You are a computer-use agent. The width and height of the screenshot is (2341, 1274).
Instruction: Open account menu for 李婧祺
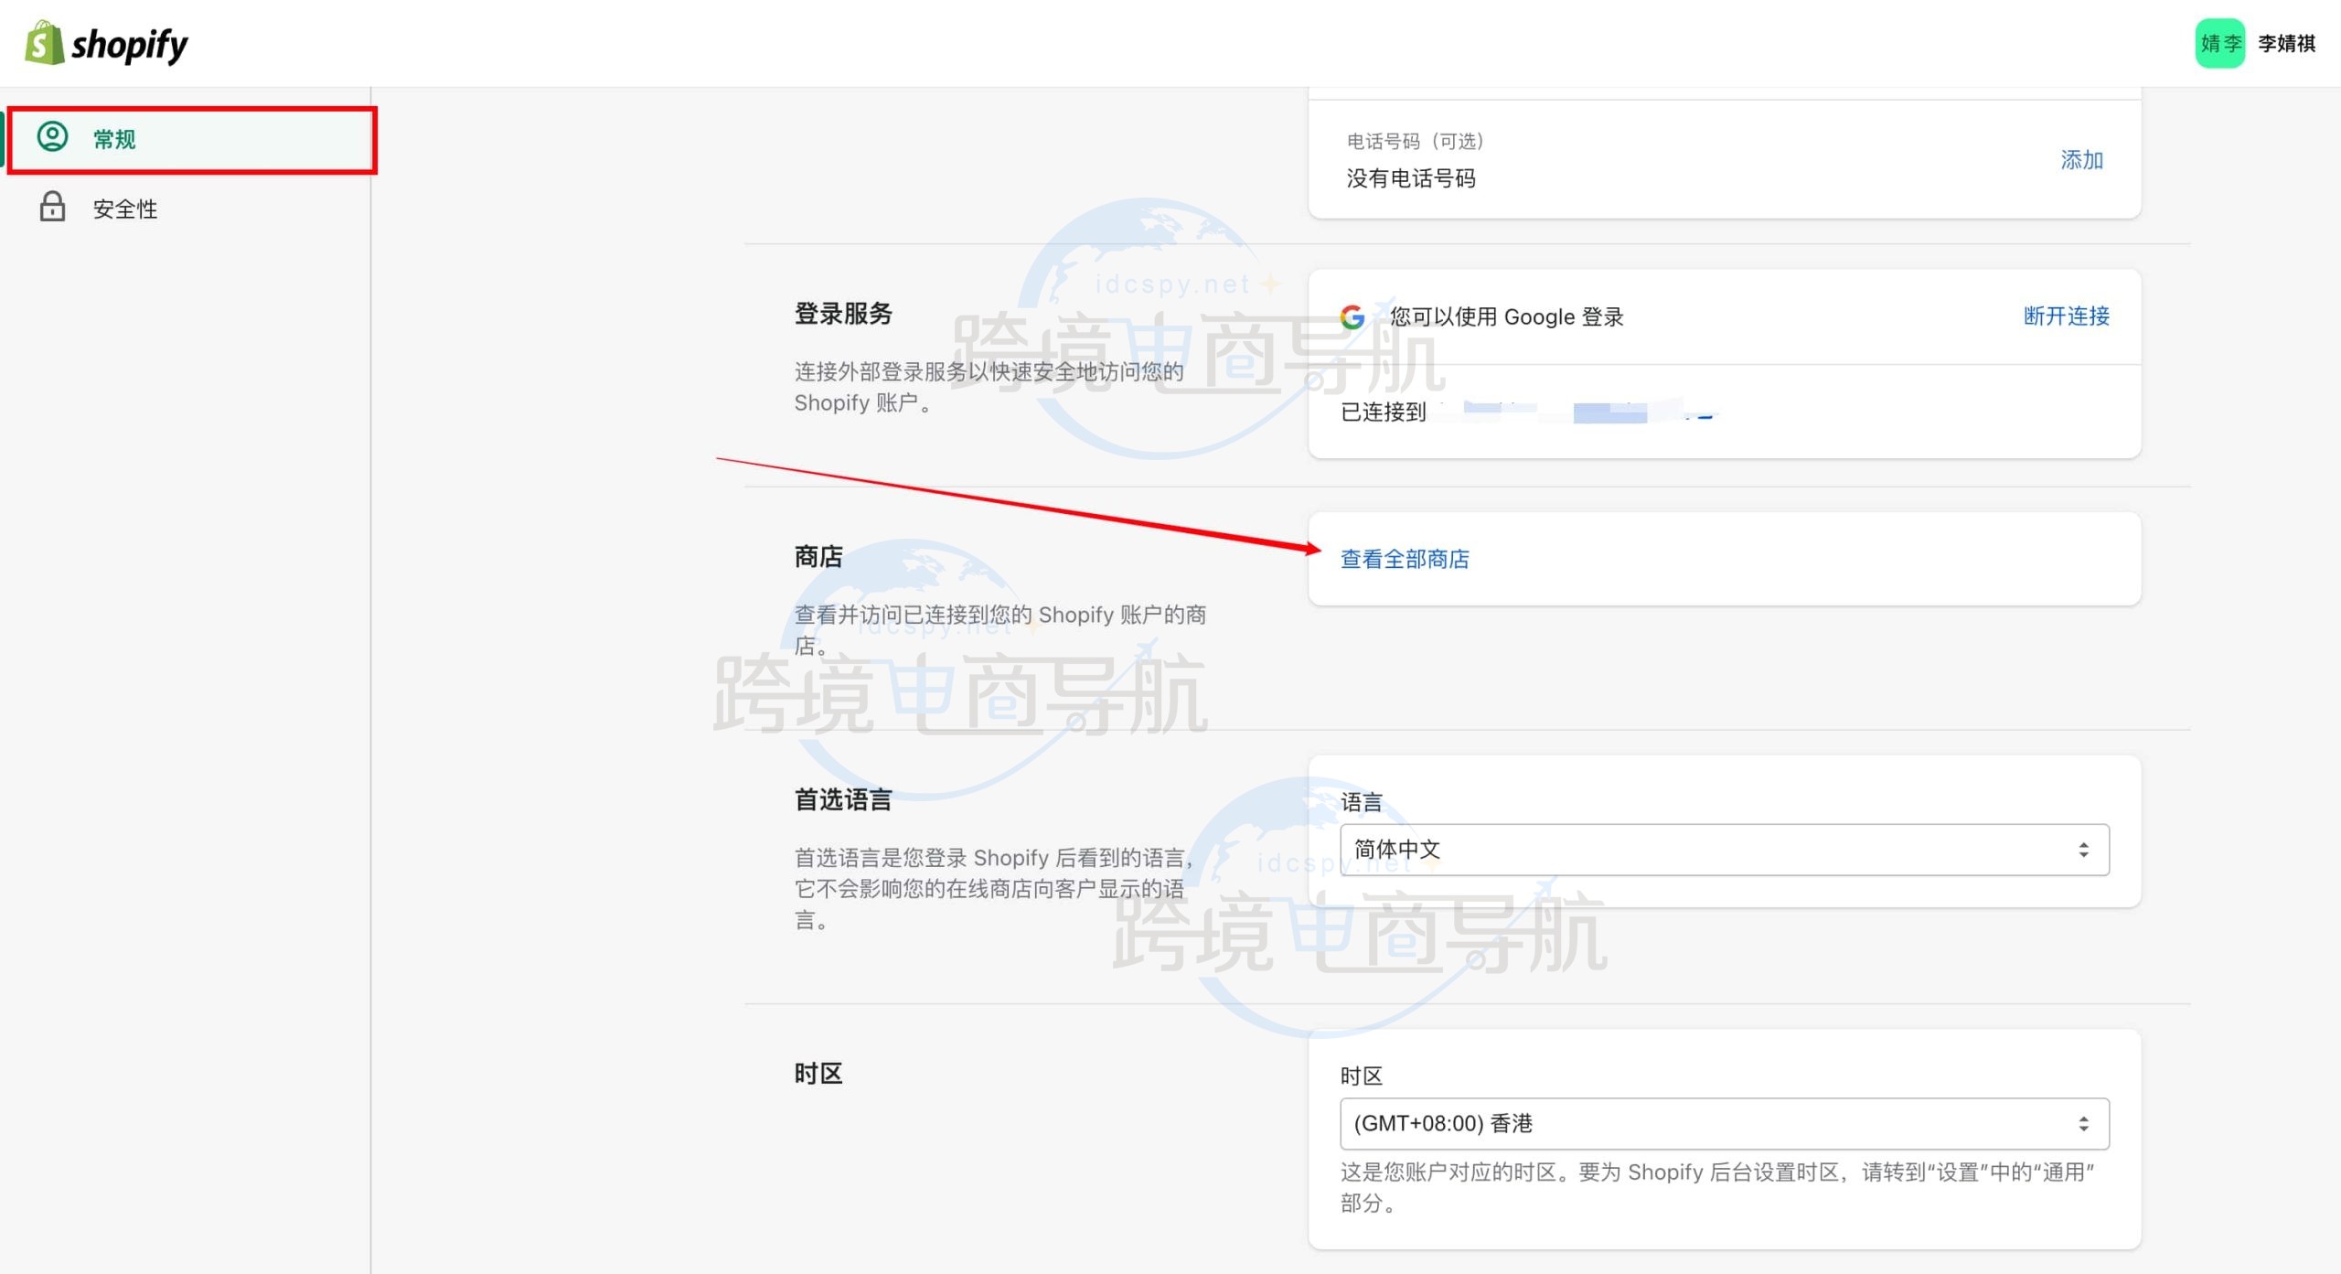pos(2286,43)
